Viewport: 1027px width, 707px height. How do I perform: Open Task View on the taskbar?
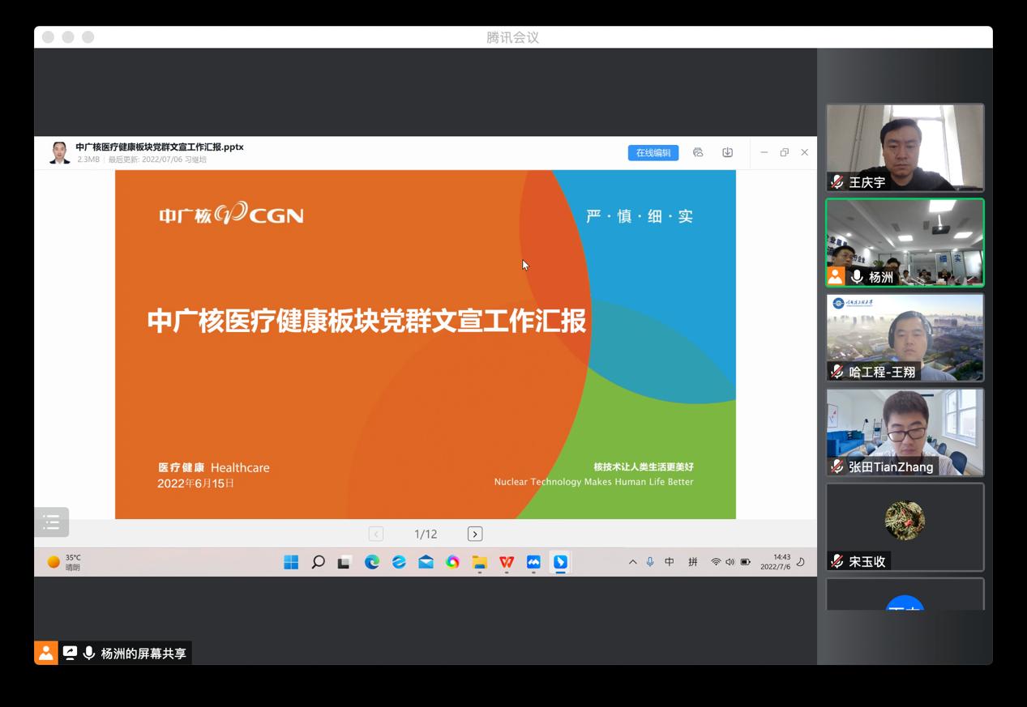point(344,562)
